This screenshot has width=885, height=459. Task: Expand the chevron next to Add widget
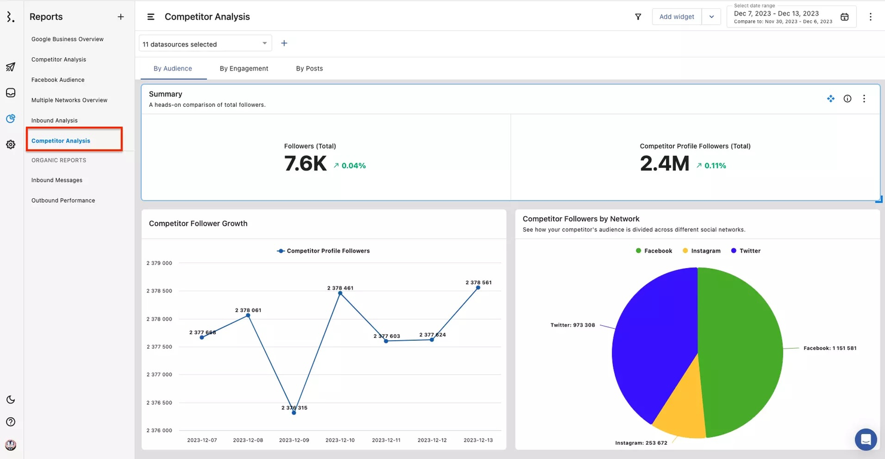coord(711,16)
